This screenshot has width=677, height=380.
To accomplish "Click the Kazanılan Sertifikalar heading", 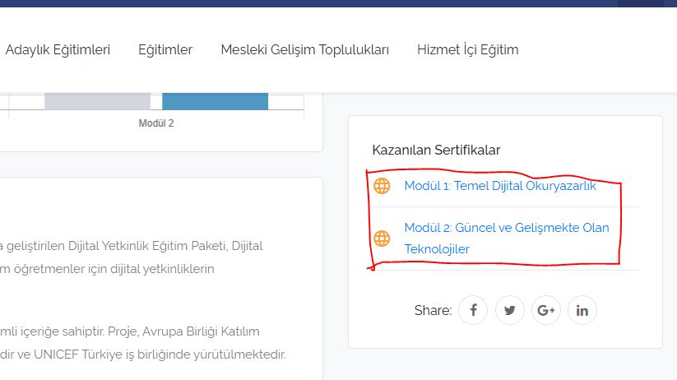I will 436,150.
